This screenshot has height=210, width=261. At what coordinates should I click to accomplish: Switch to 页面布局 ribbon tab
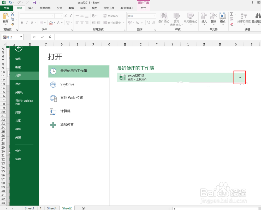(45, 8)
